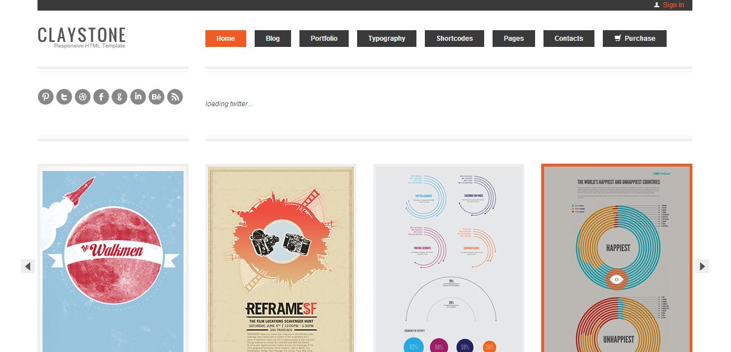Open the Portfolio menu item
This screenshot has width=731, height=352.
point(324,39)
